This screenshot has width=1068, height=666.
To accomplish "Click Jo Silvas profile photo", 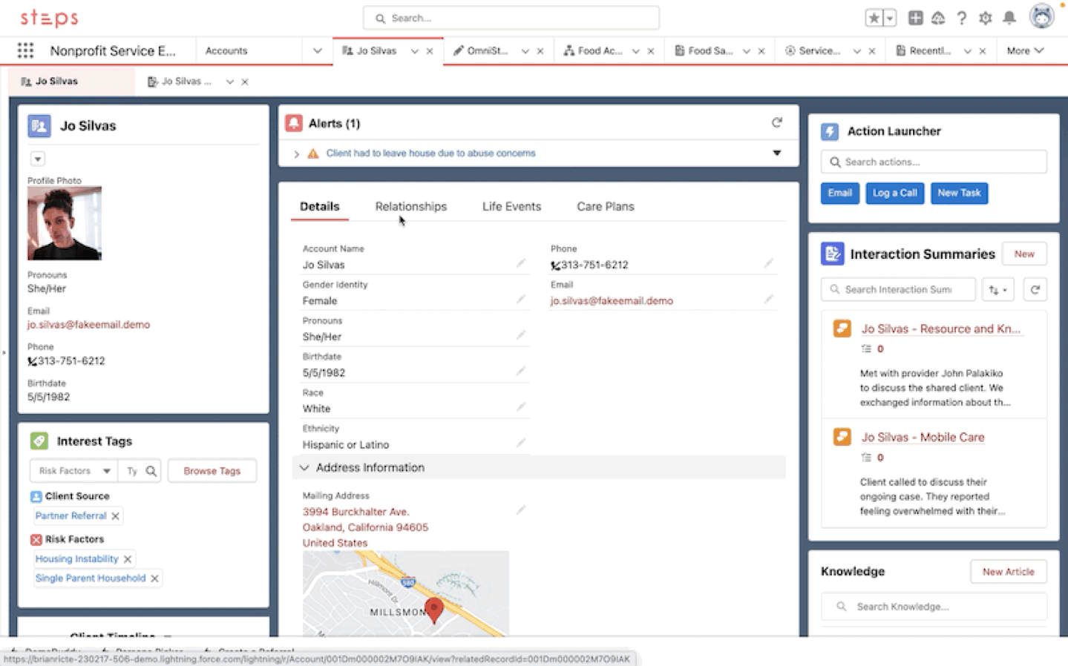I will coord(65,222).
